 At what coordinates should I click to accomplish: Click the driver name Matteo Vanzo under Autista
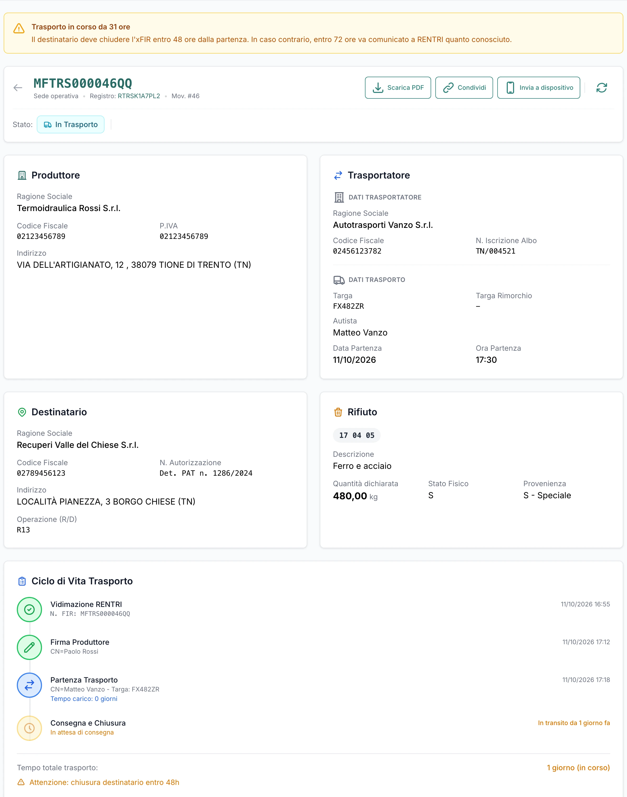click(x=360, y=332)
